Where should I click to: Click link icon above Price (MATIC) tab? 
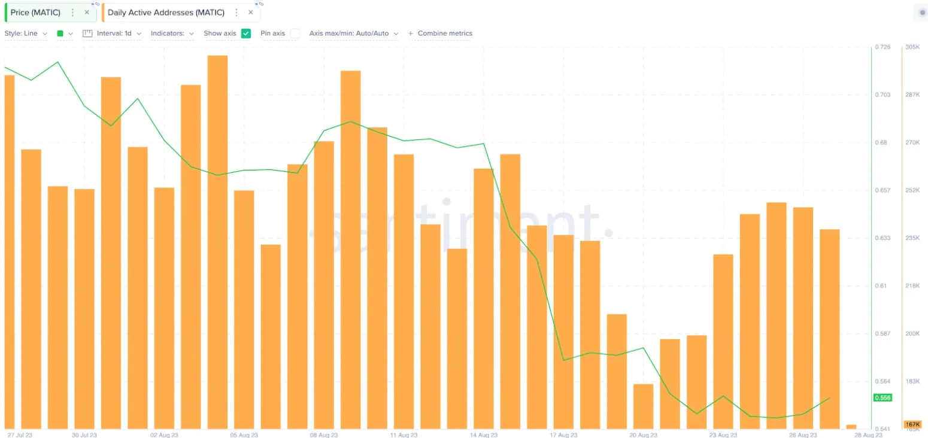click(x=96, y=4)
